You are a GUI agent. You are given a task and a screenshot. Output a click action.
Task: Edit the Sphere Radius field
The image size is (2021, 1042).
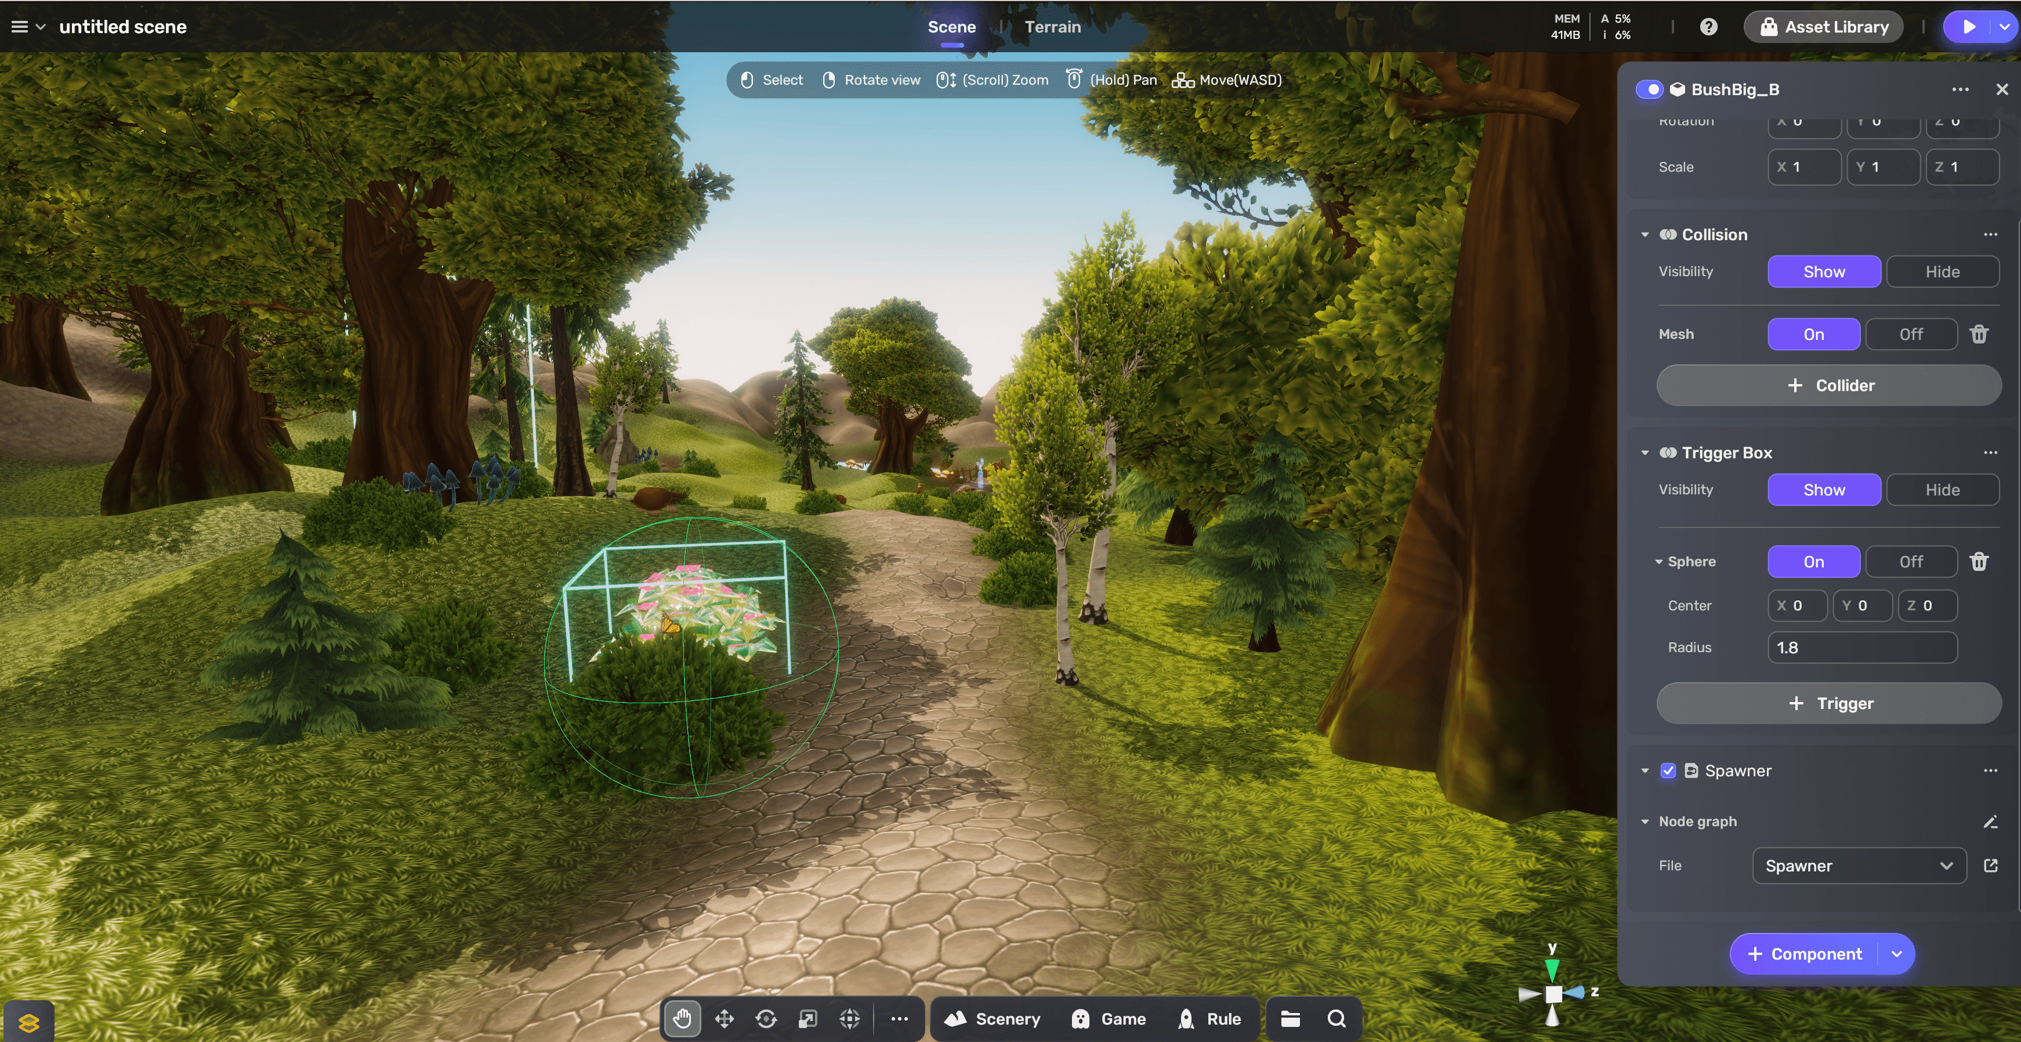point(1861,647)
